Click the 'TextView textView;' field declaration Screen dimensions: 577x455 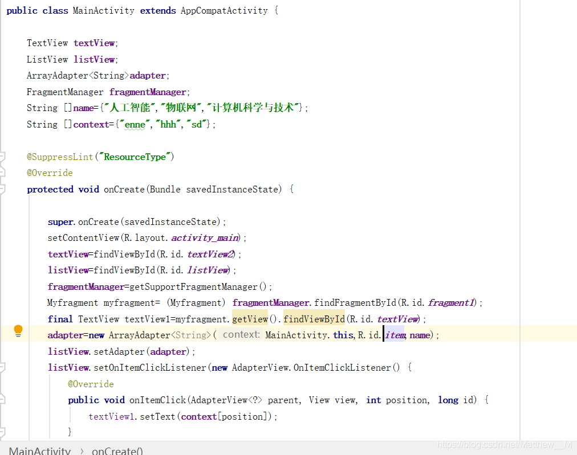click(x=72, y=43)
